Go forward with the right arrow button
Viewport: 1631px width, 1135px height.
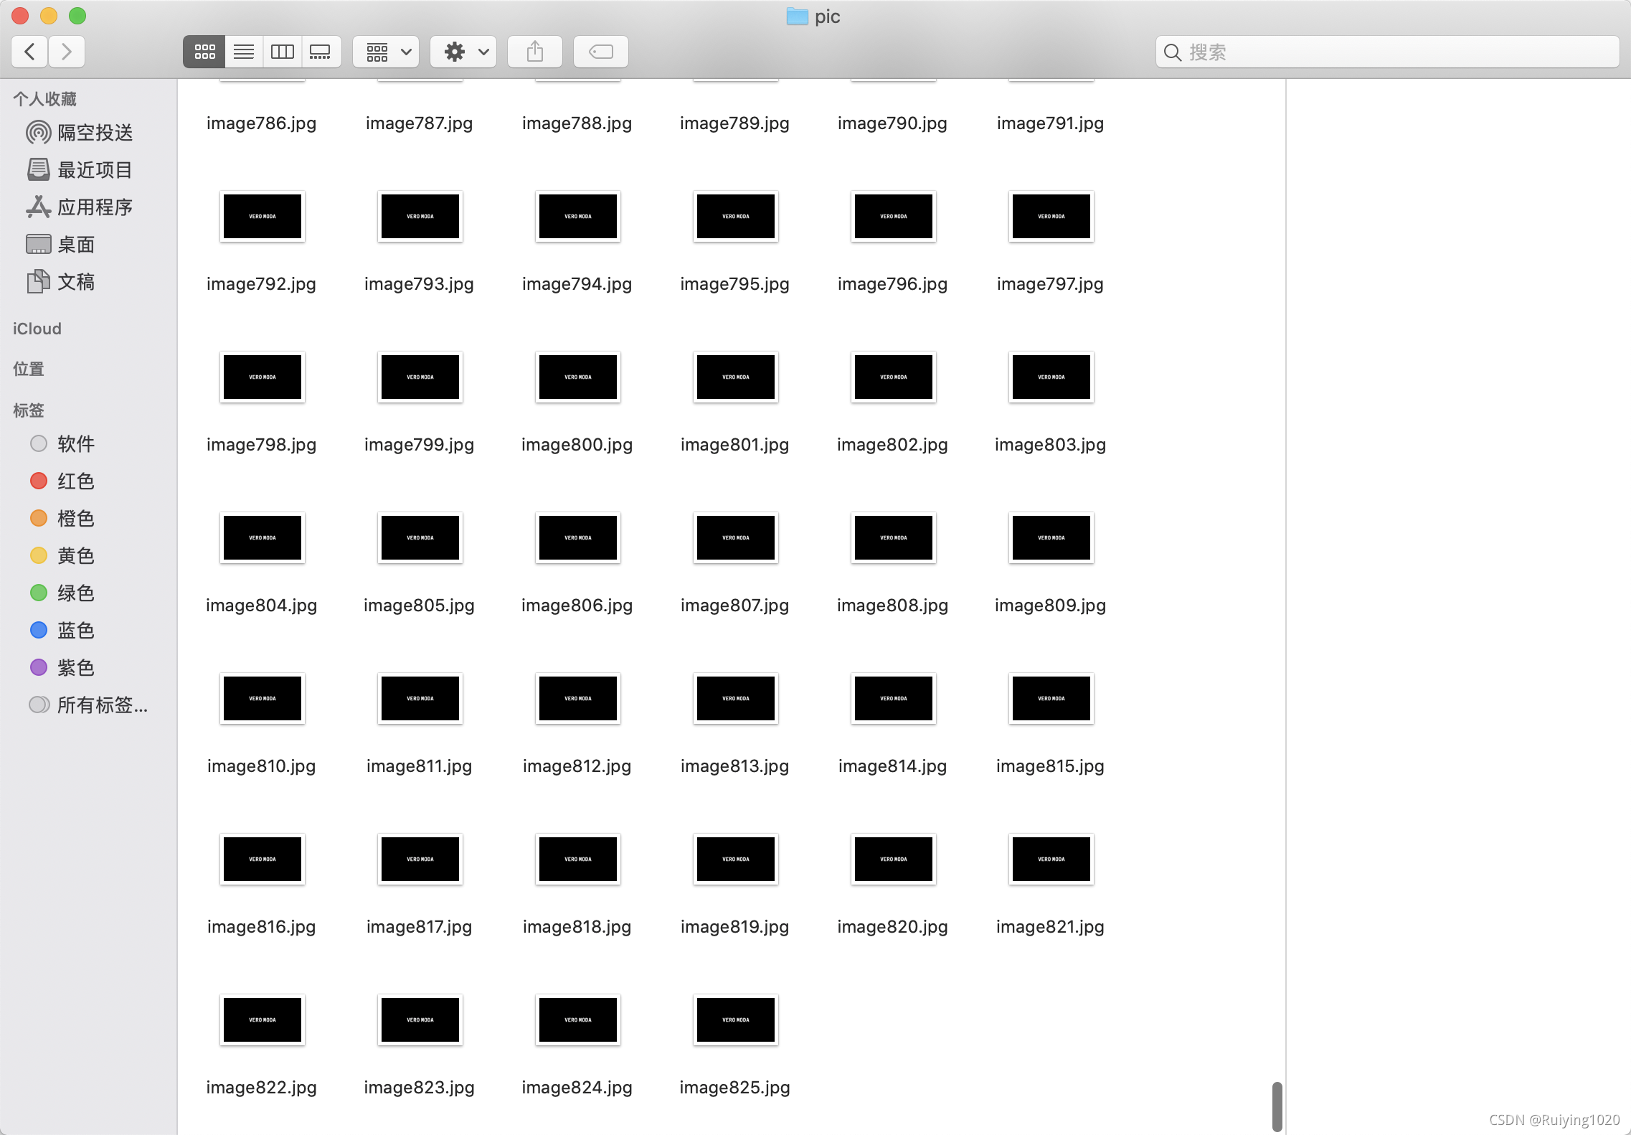click(x=67, y=52)
